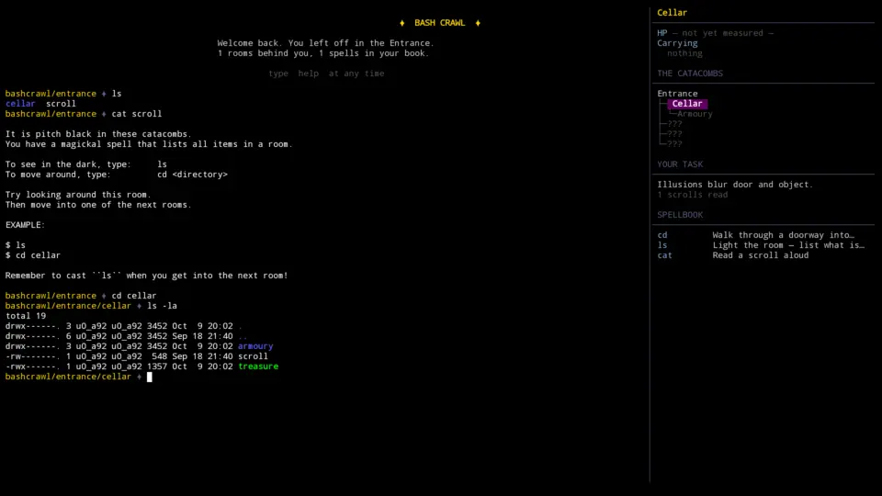Click the 'ls -la' command line
Viewport: 882px width, 496px height.
[x=162, y=306]
